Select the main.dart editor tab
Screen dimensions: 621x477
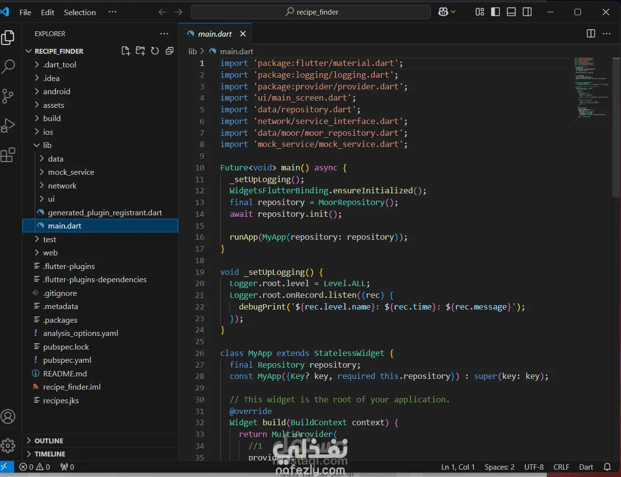214,34
